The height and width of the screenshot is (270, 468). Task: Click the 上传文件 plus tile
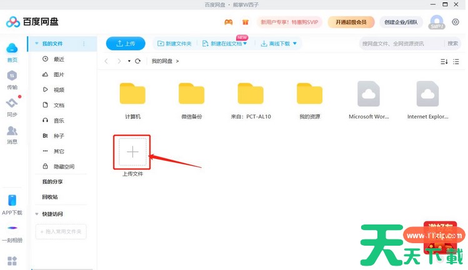click(132, 152)
